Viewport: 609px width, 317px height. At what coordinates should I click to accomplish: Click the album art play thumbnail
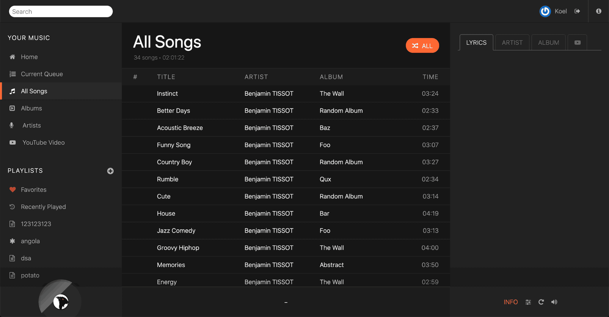(x=61, y=302)
